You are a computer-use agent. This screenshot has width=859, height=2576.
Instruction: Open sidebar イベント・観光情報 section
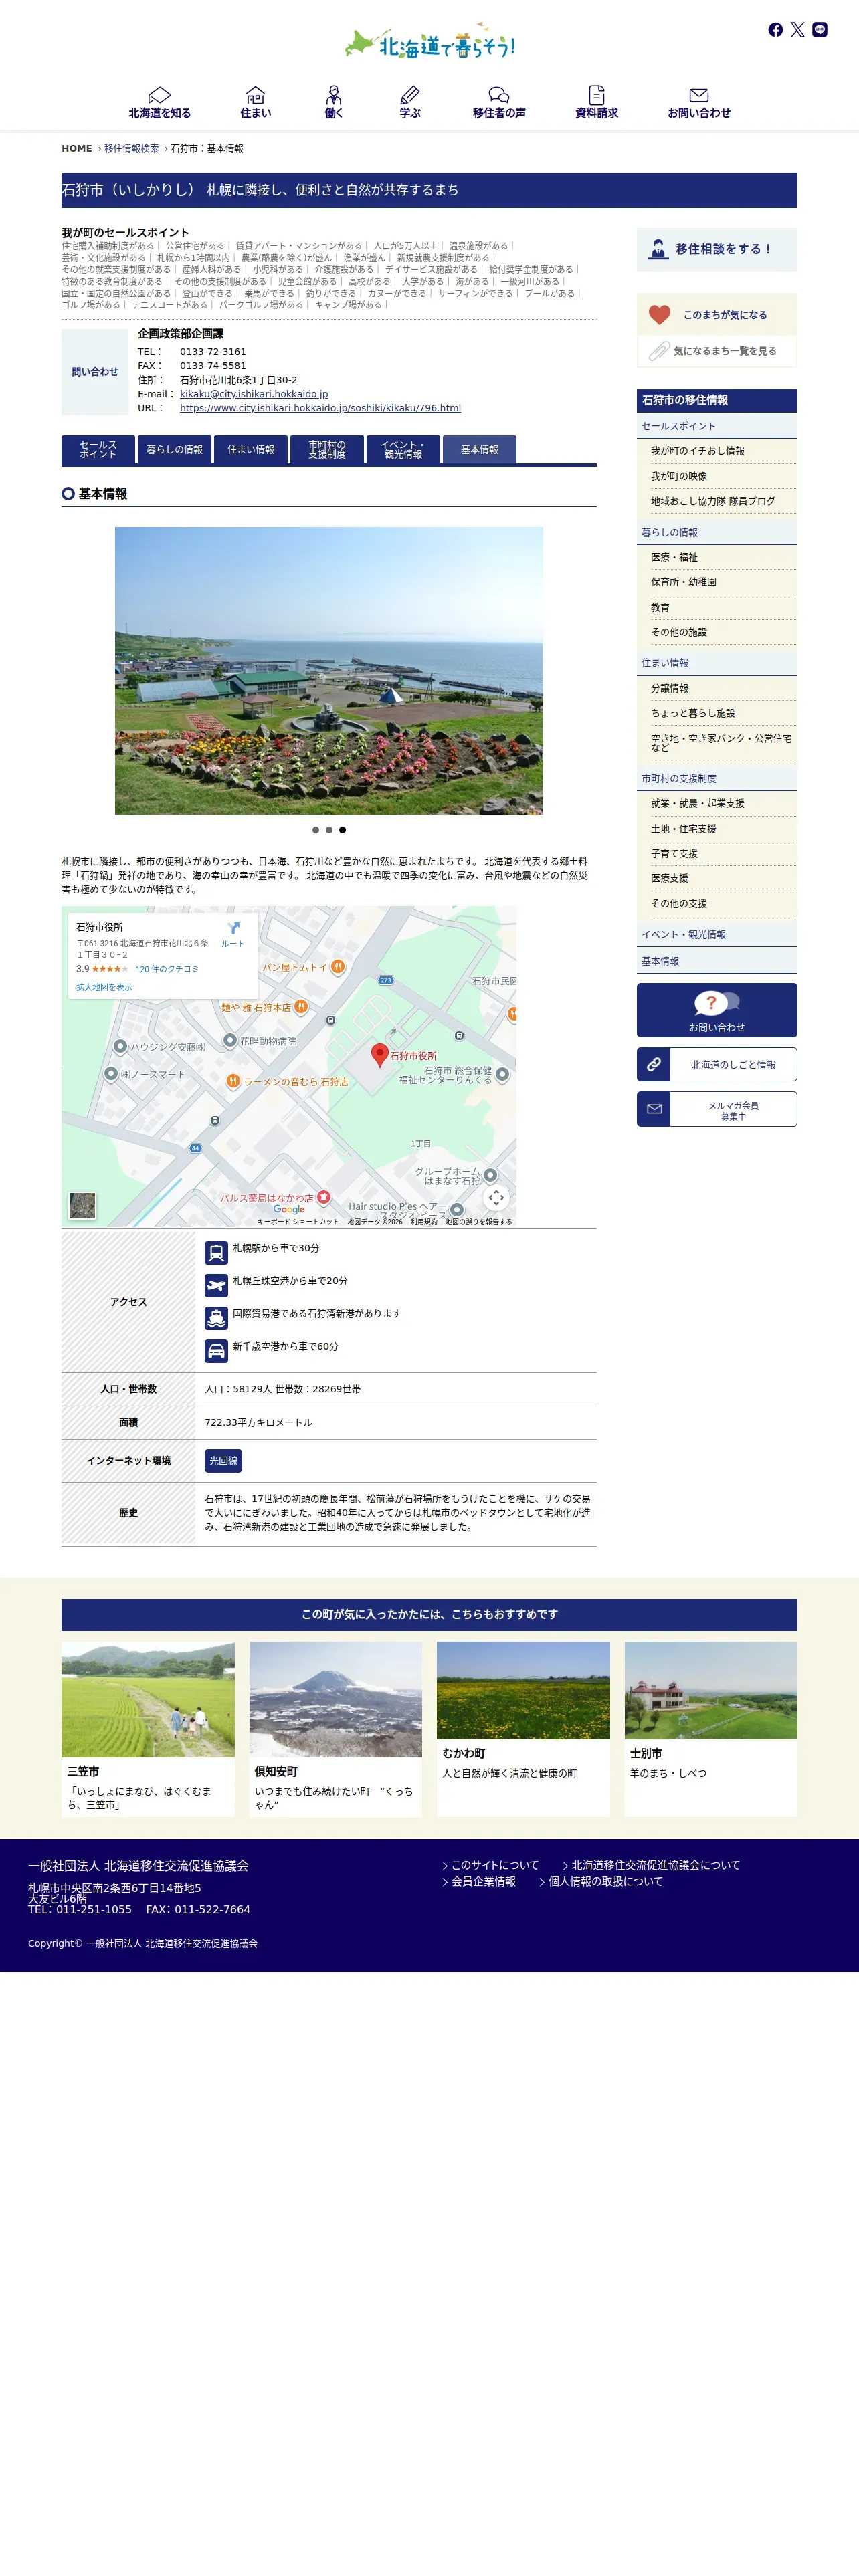pyautogui.click(x=717, y=934)
